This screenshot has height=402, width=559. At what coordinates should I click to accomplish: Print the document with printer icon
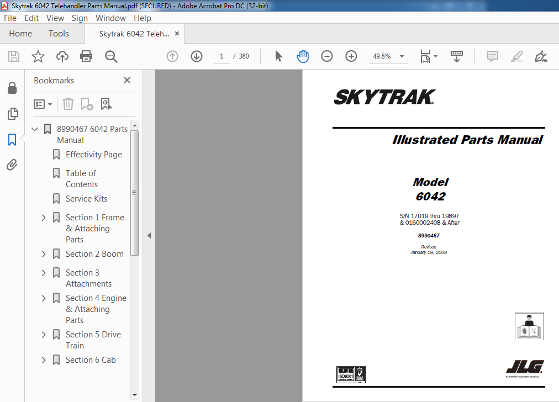86,56
